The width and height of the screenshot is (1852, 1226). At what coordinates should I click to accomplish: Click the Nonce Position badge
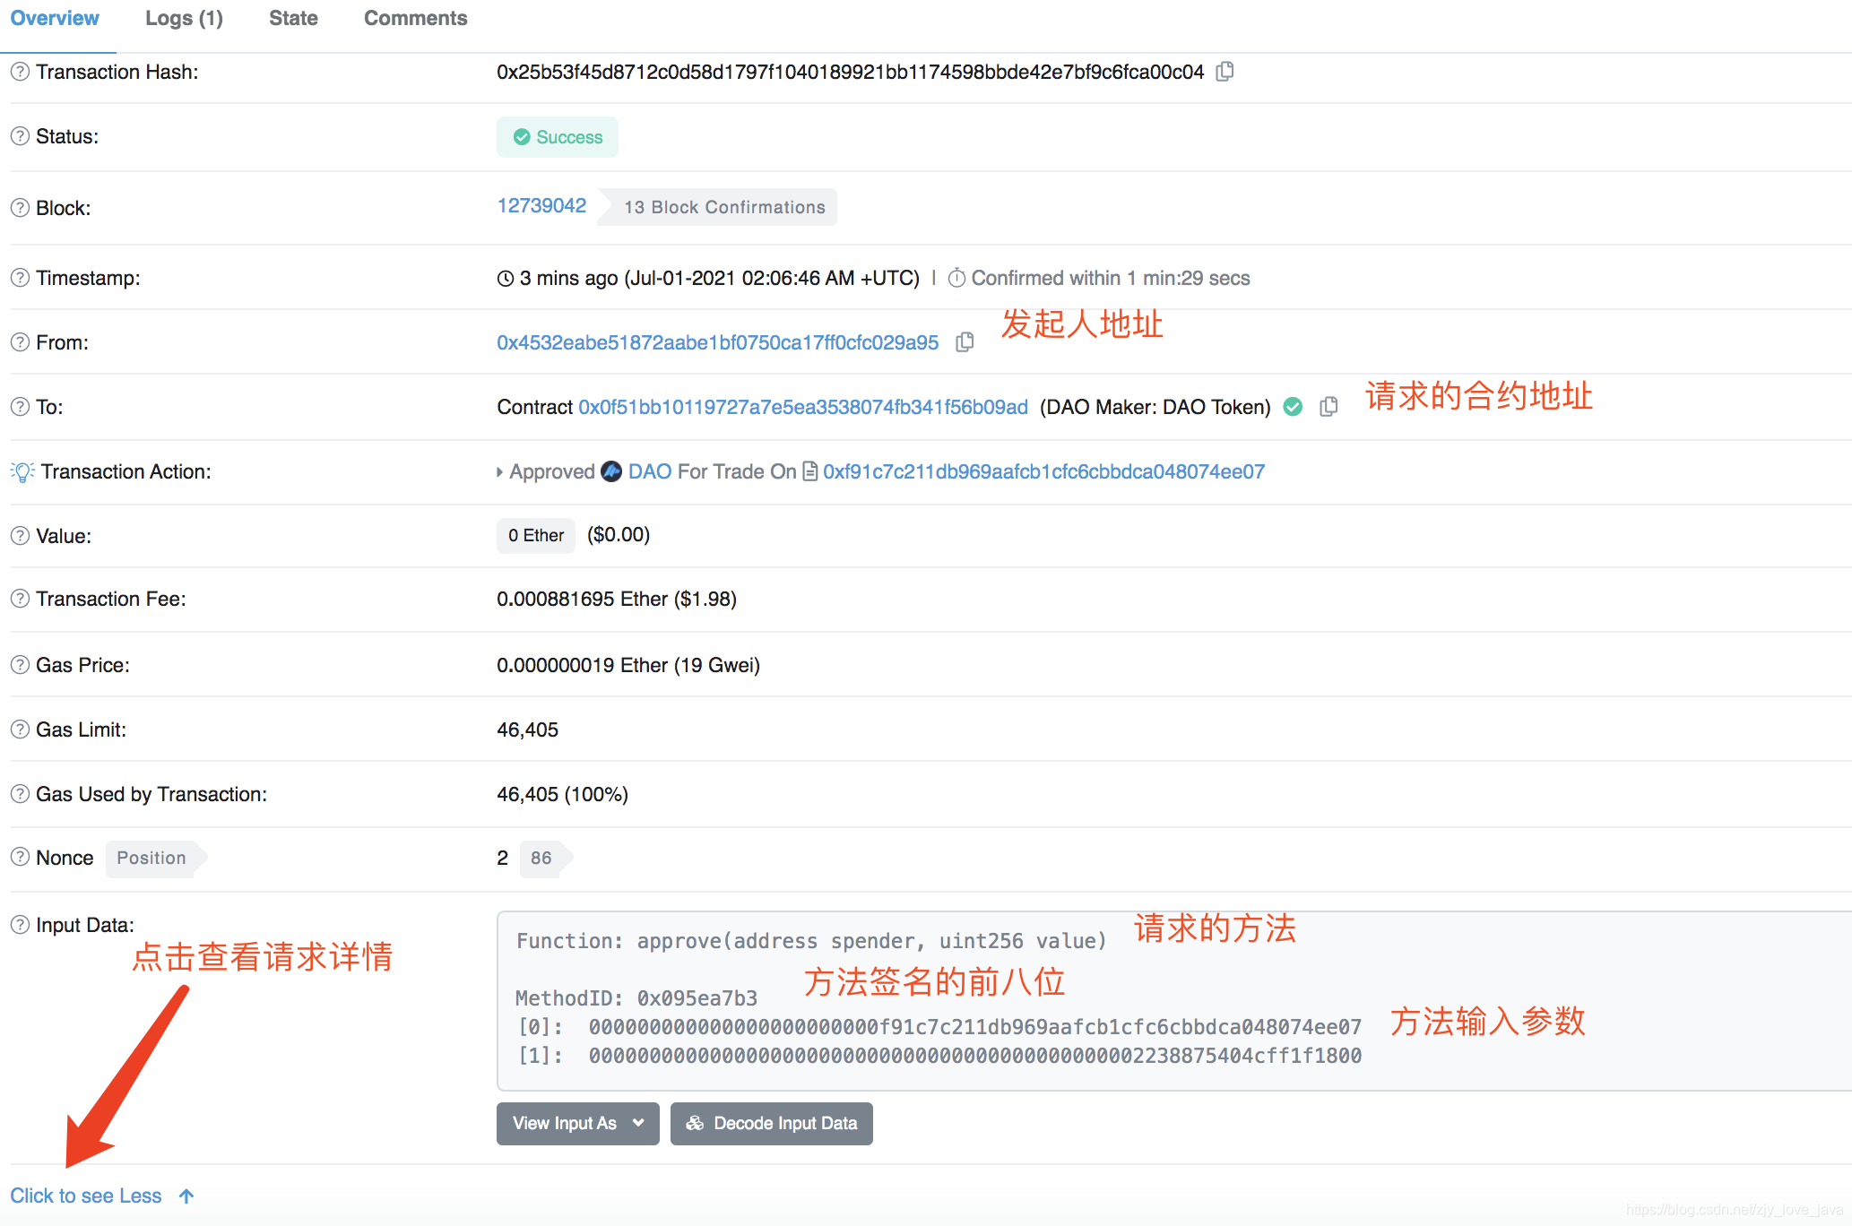click(151, 858)
